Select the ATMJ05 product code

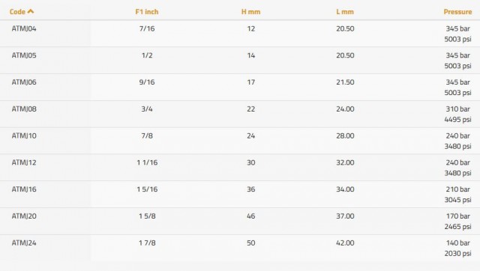click(x=24, y=55)
